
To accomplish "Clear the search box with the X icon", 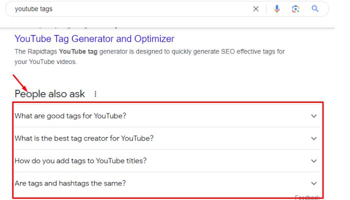I will tap(256, 9).
